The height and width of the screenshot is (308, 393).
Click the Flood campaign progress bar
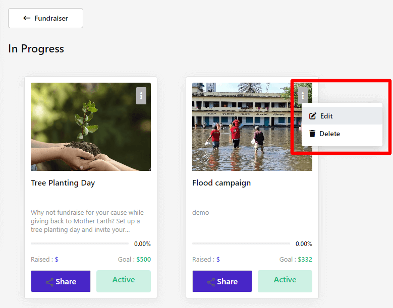pos(241,244)
